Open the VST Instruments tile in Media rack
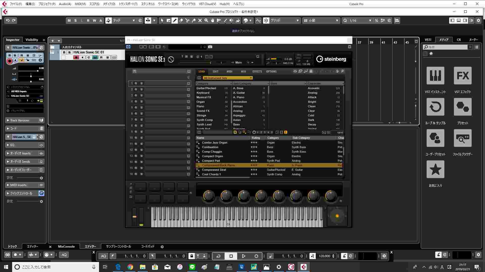Viewport: 485px width, 272px height. click(x=435, y=76)
